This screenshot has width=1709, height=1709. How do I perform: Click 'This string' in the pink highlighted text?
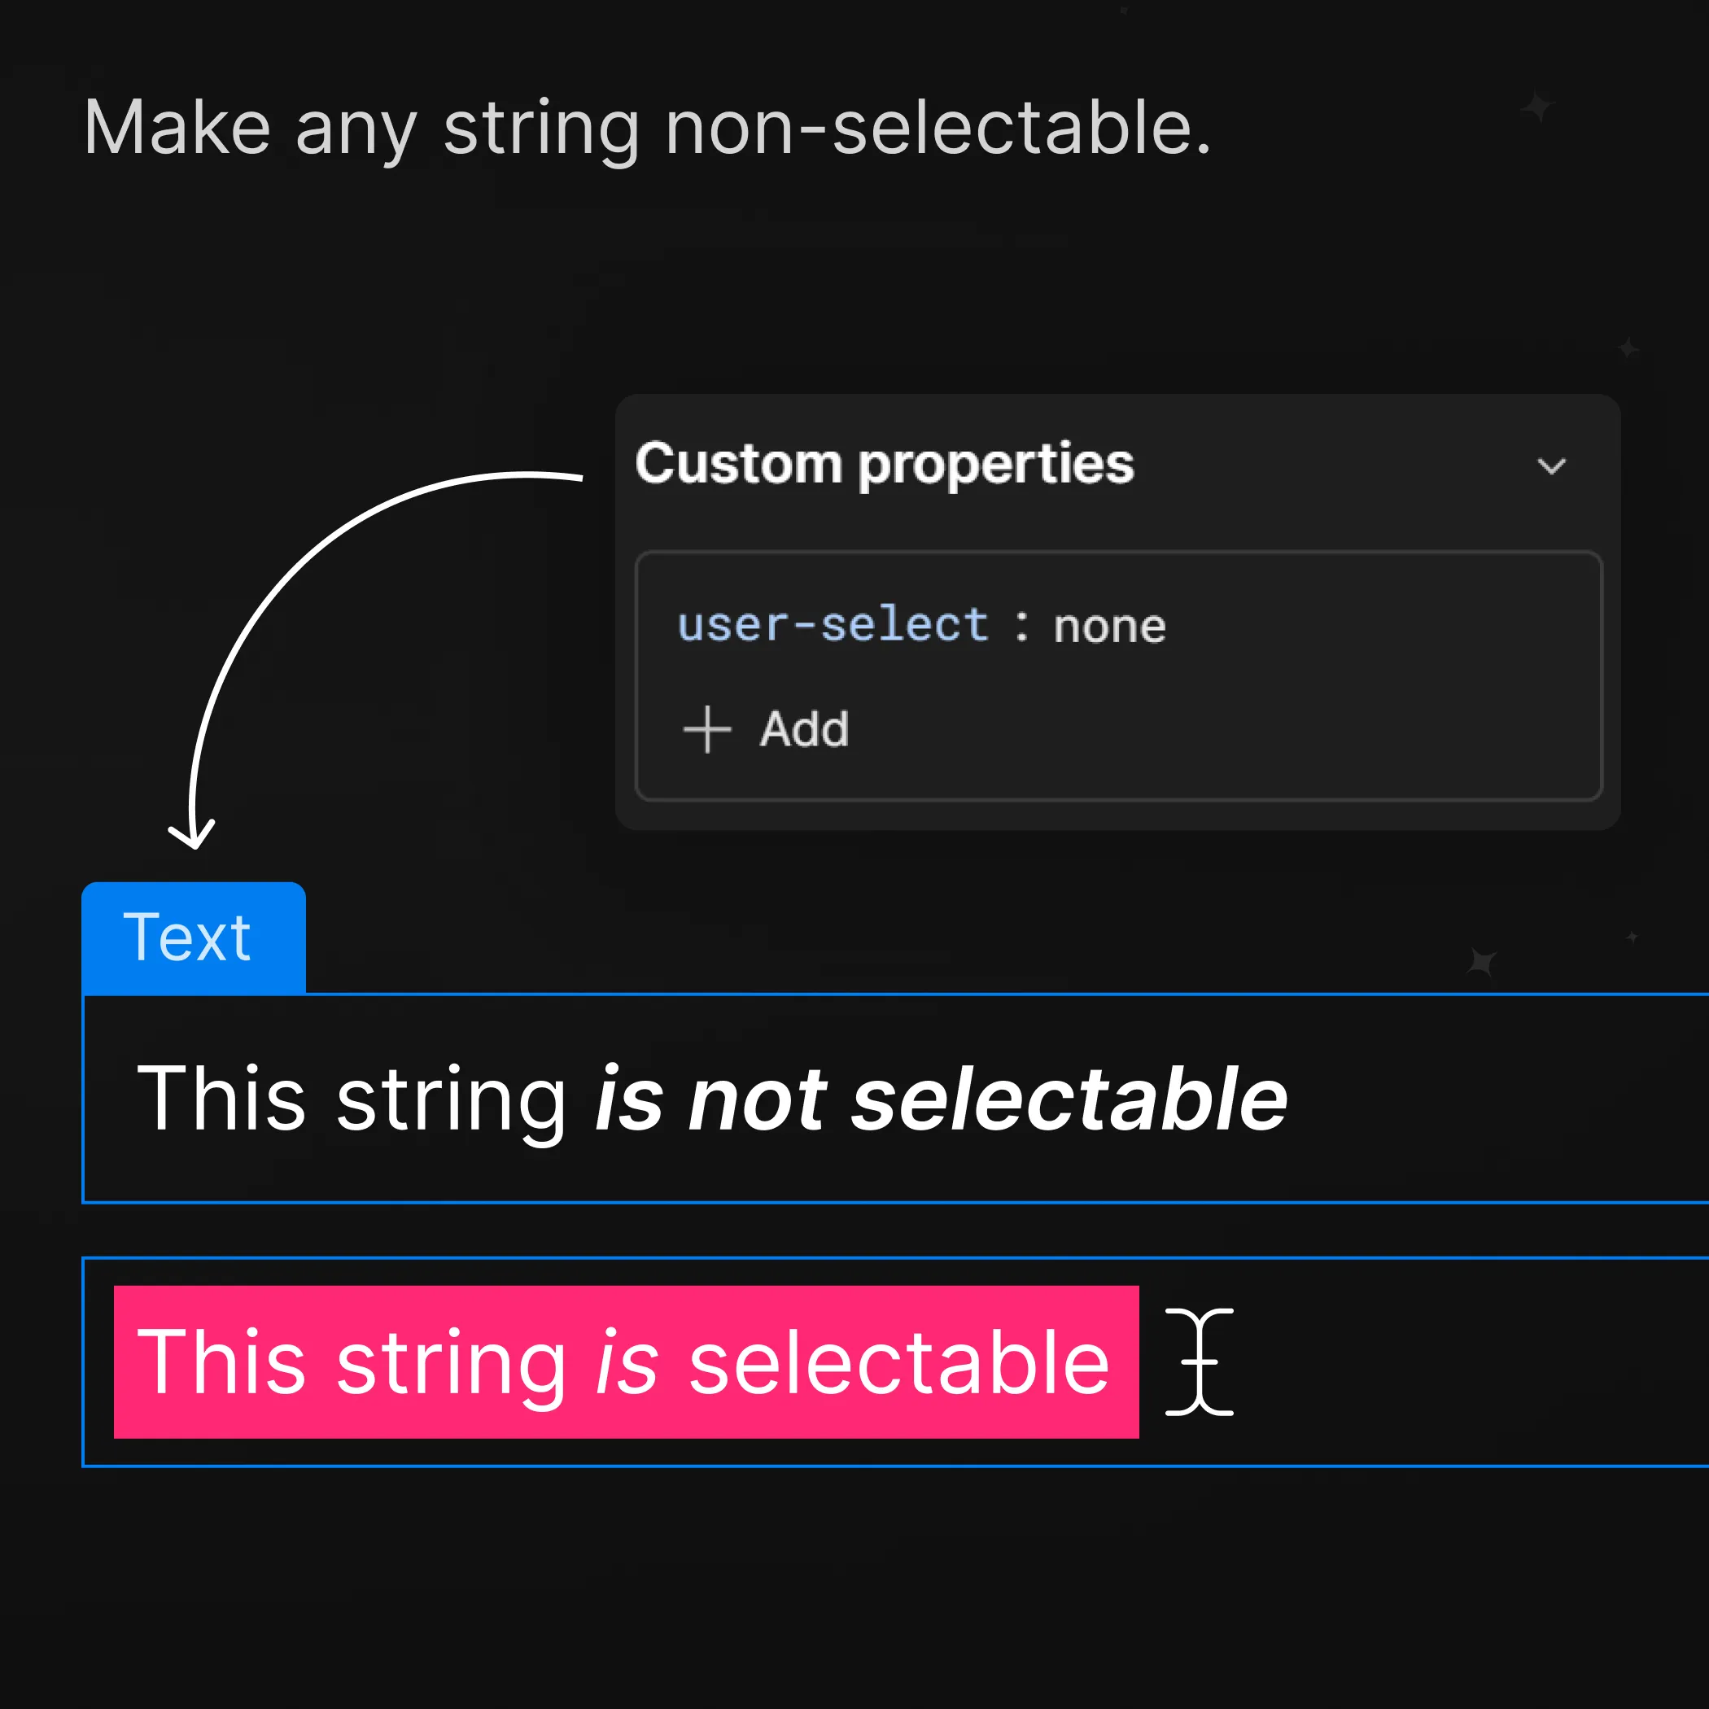[352, 1362]
